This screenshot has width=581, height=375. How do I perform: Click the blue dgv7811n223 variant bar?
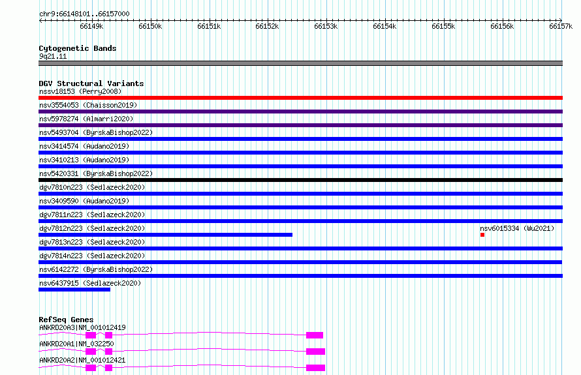tap(300, 221)
